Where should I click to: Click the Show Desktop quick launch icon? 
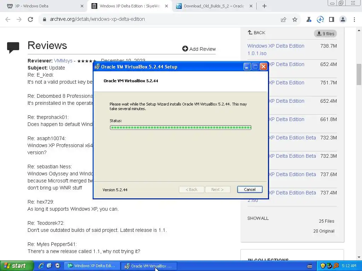[x=49, y=266]
